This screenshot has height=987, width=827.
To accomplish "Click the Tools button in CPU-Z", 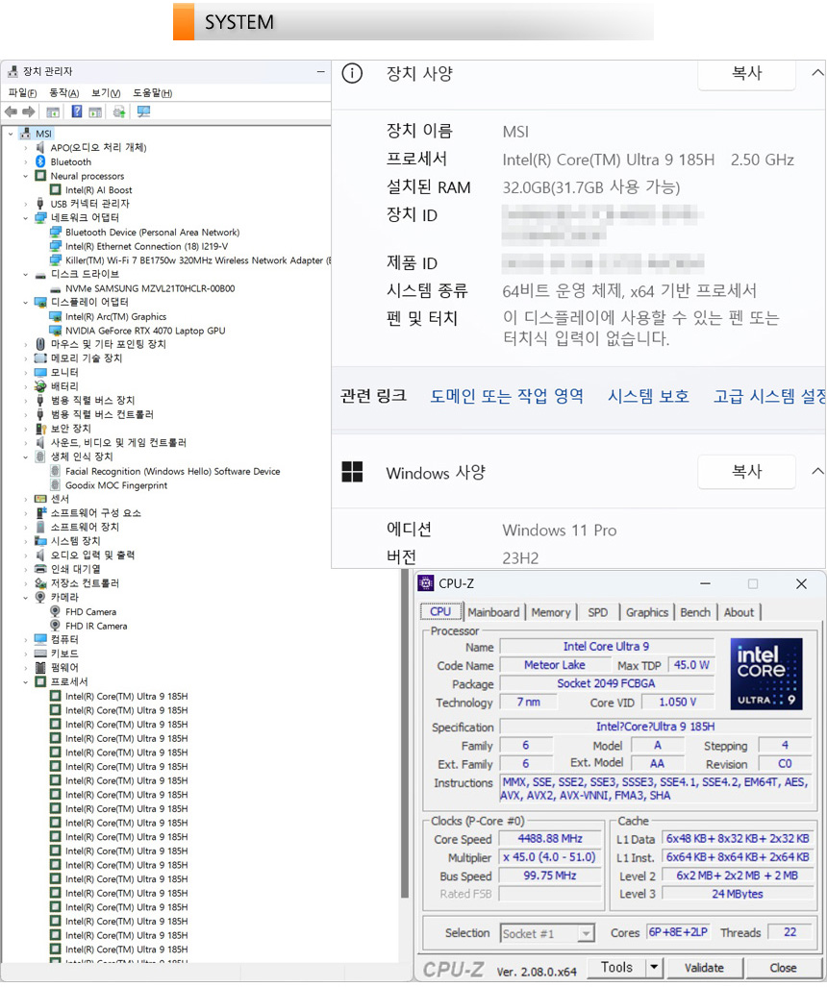I will 617,968.
